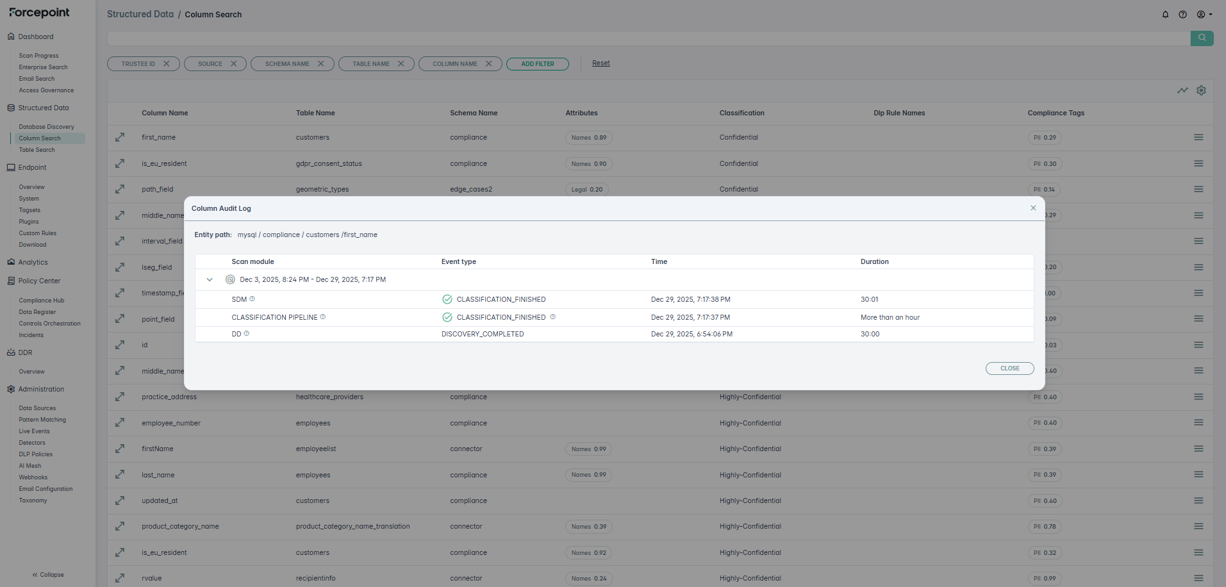Open row menu for rvalue column
Screen dimensions: 1226x587
click(1198, 578)
